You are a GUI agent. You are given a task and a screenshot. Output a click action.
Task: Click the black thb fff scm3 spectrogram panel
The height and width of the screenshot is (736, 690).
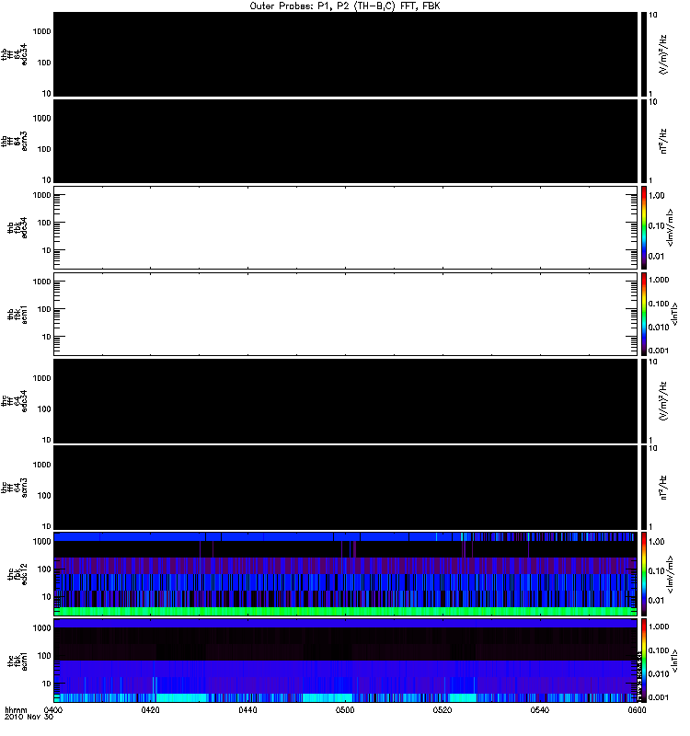click(x=345, y=142)
